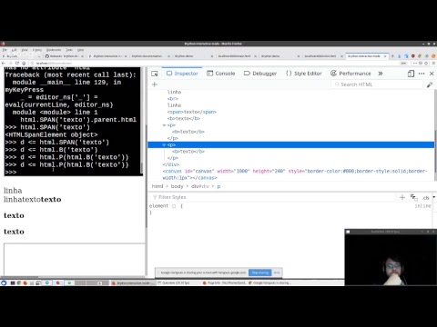The image size is (437, 327).
Task: Toggle the .cls class panel button
Action: click(x=426, y=198)
